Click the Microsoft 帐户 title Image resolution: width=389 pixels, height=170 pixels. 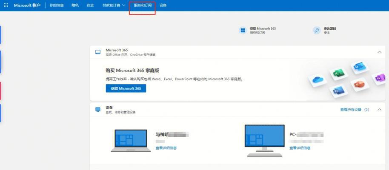tap(27, 5)
